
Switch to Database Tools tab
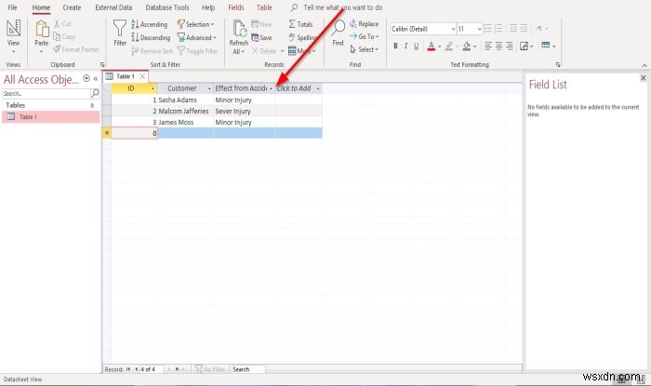(x=167, y=7)
